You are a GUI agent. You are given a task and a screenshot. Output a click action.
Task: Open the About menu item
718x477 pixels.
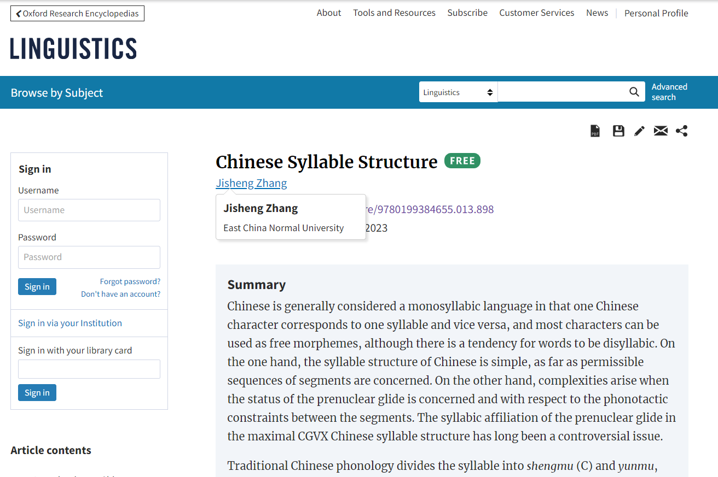coord(329,13)
